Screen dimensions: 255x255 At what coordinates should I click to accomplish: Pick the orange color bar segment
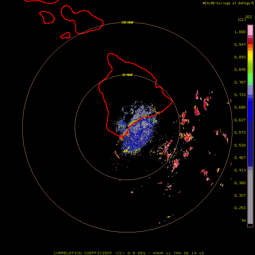point(250,49)
